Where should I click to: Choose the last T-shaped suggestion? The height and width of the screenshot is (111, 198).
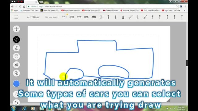[x=182, y=17]
